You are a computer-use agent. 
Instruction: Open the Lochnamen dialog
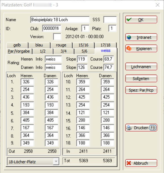tap(141, 67)
